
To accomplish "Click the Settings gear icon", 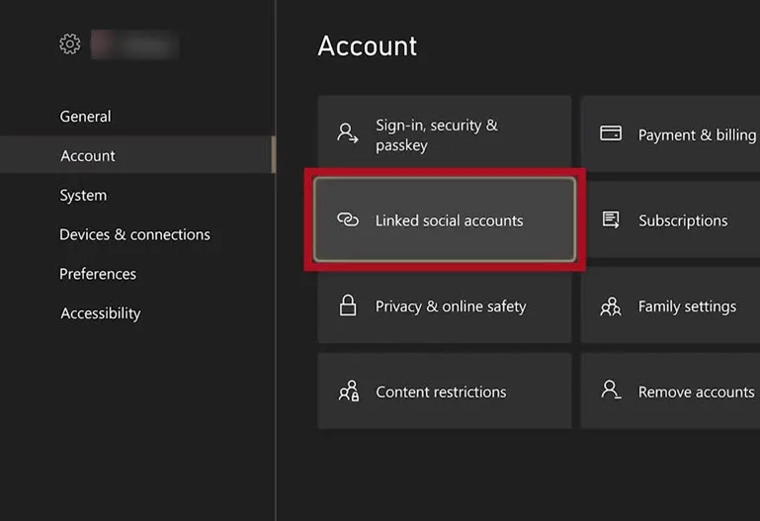I will point(70,44).
